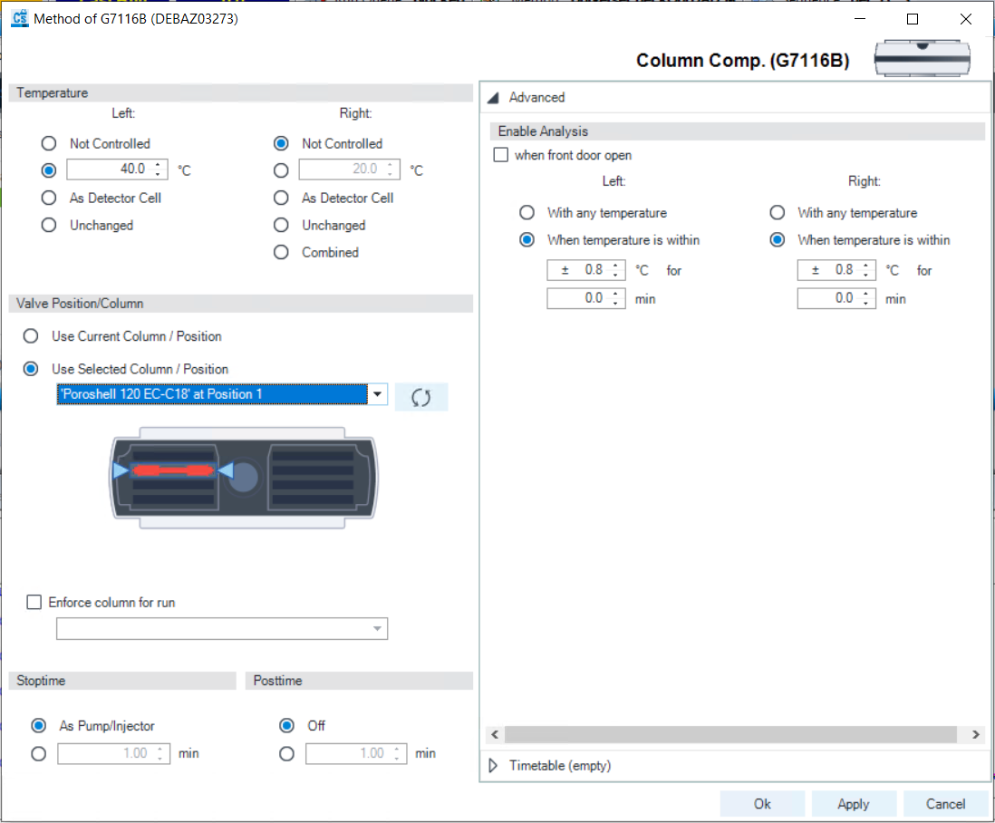Image resolution: width=995 pixels, height=823 pixels.
Task: Expand the Timetable (empty) section
Action: pyautogui.click(x=494, y=766)
